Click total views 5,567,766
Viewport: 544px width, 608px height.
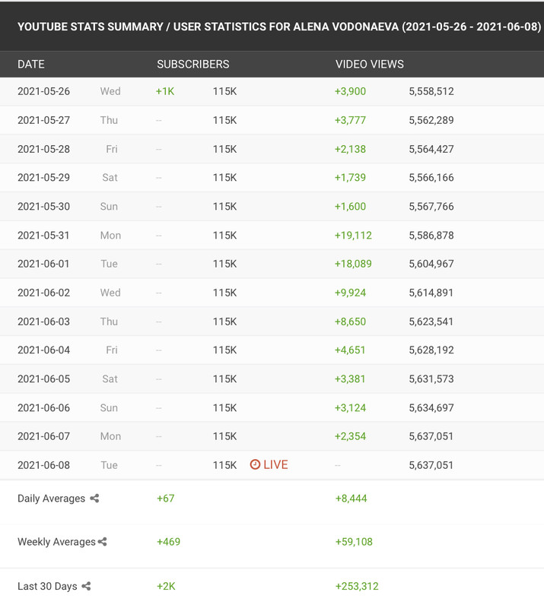431,206
